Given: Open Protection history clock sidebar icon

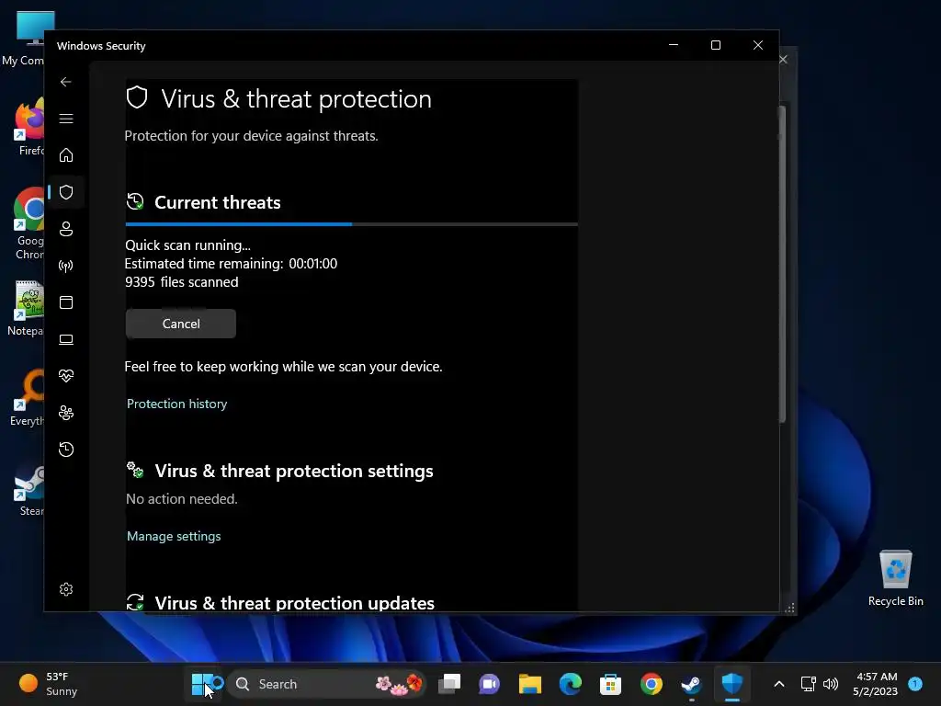Looking at the screenshot, I should (66, 449).
